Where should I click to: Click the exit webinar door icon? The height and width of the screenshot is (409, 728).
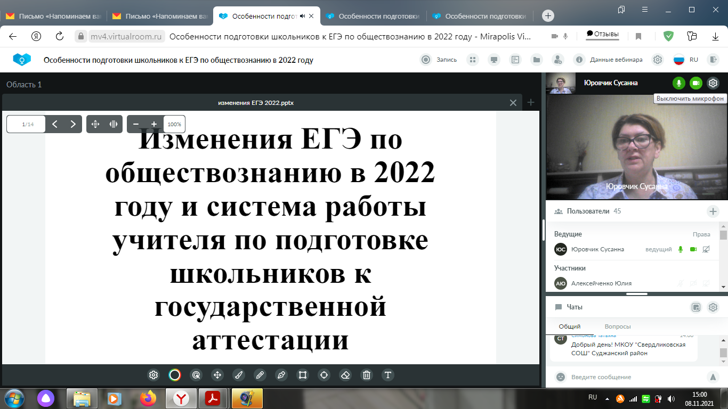(713, 60)
